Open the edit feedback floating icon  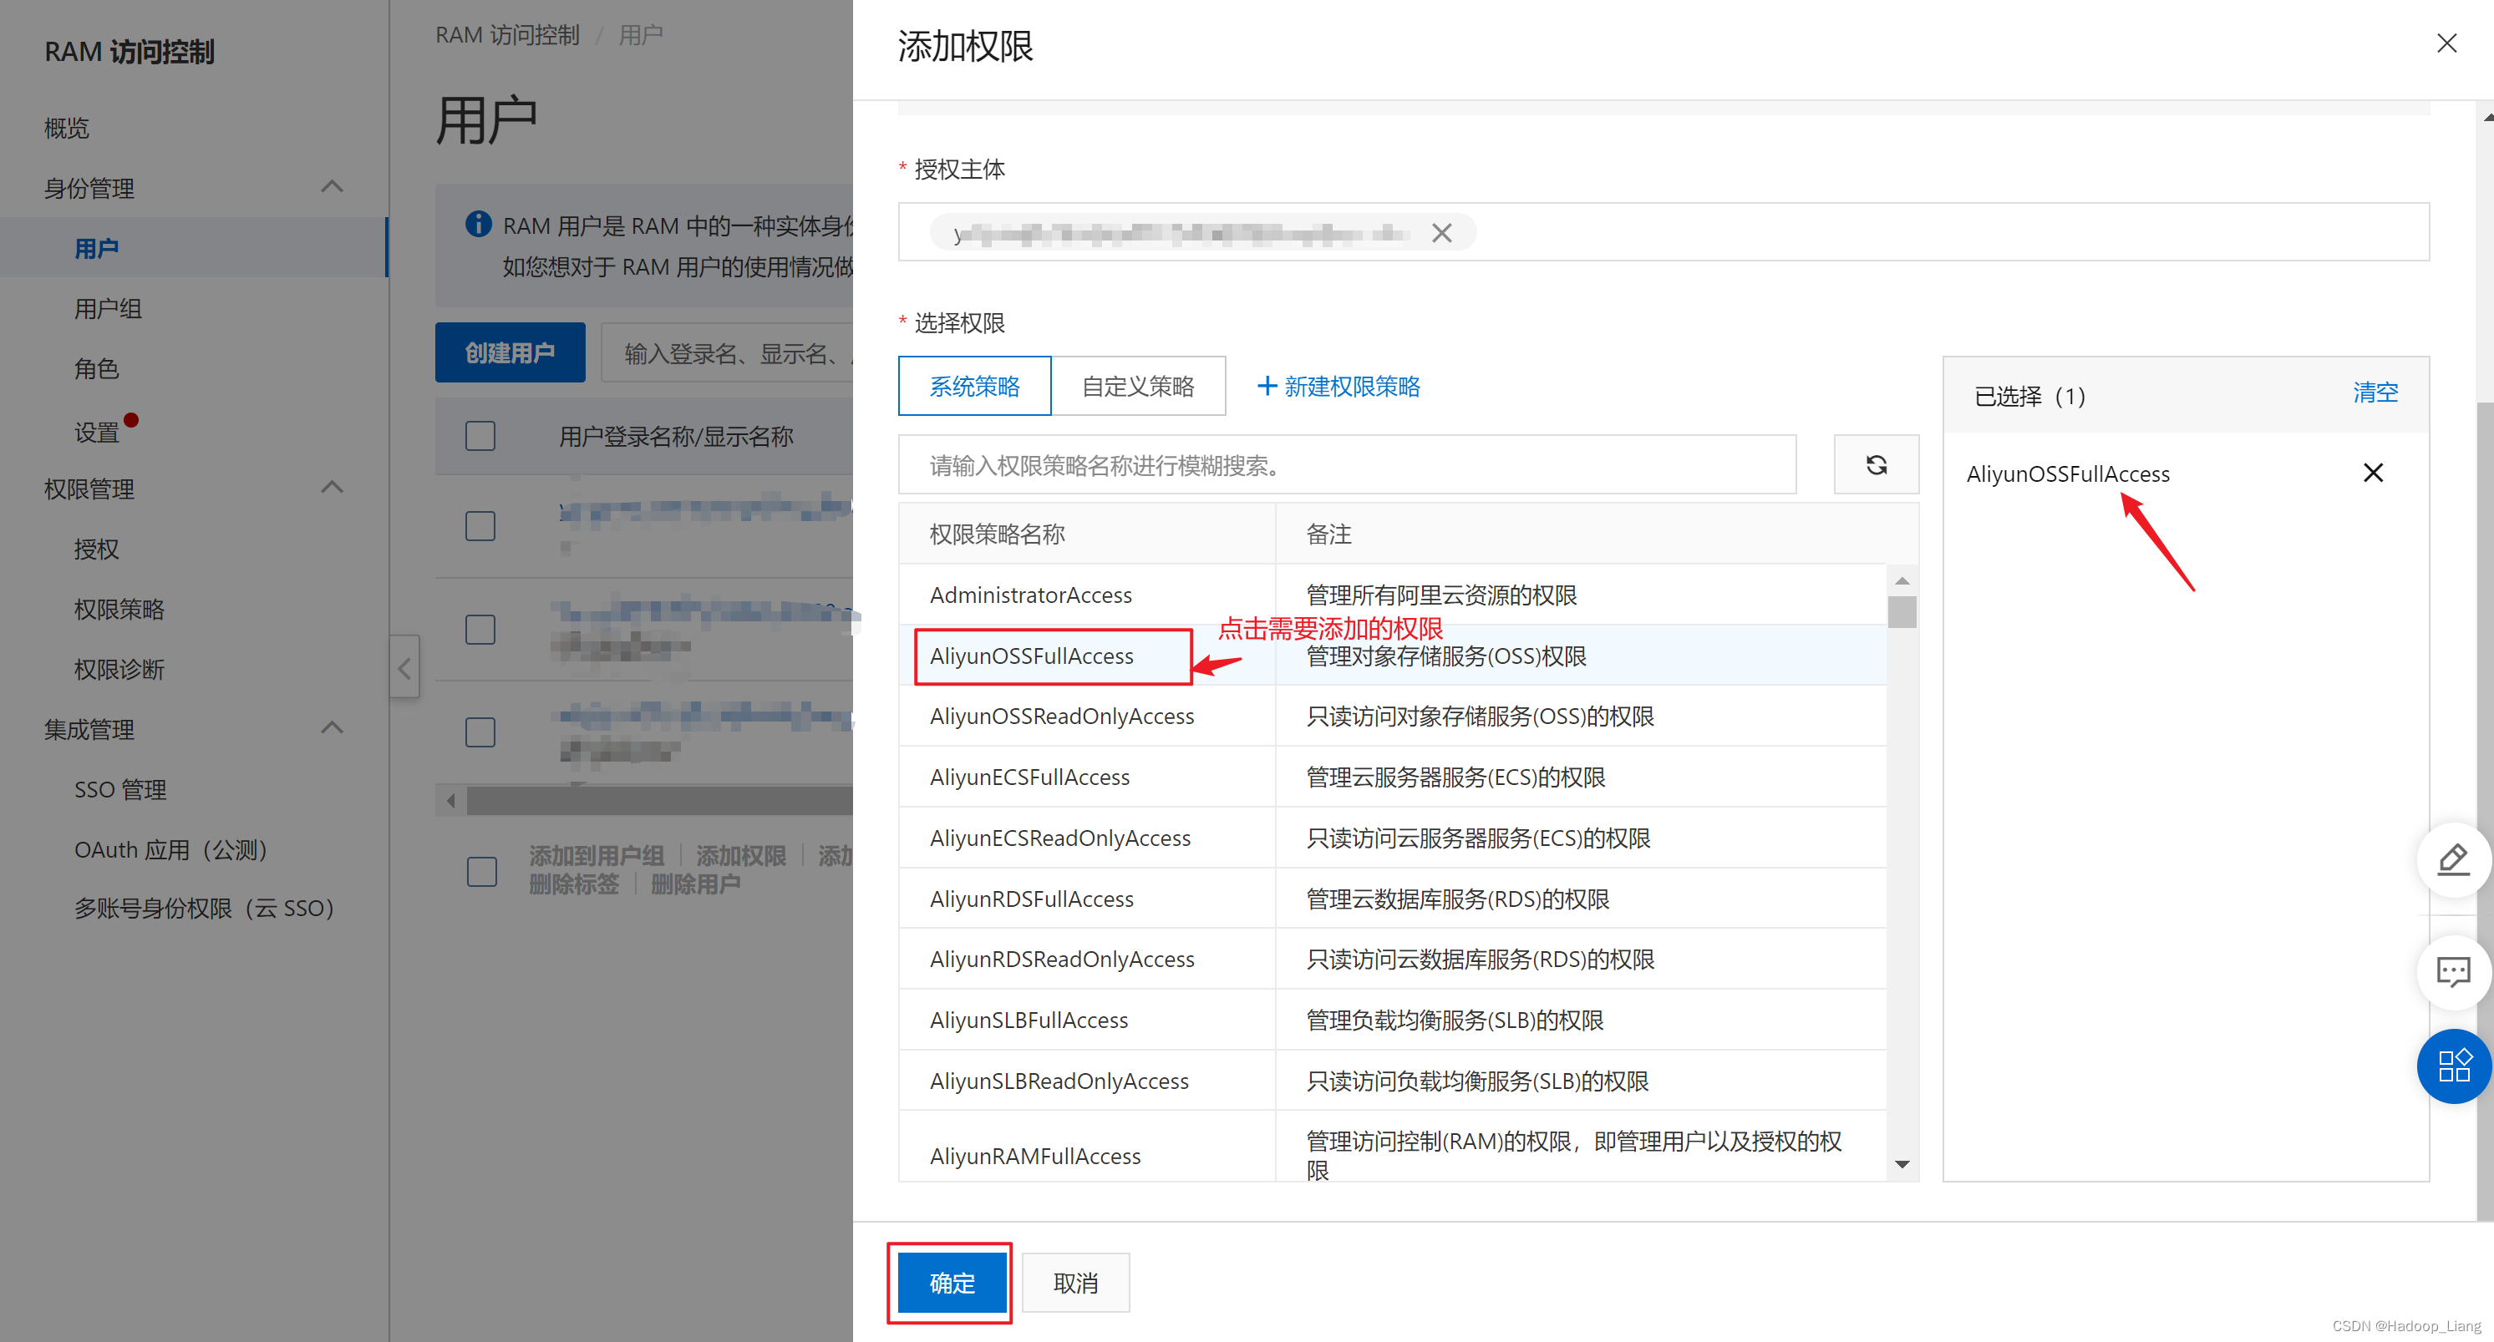(x=2453, y=859)
